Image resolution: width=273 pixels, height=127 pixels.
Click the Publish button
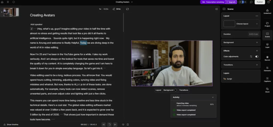tap(260, 2)
